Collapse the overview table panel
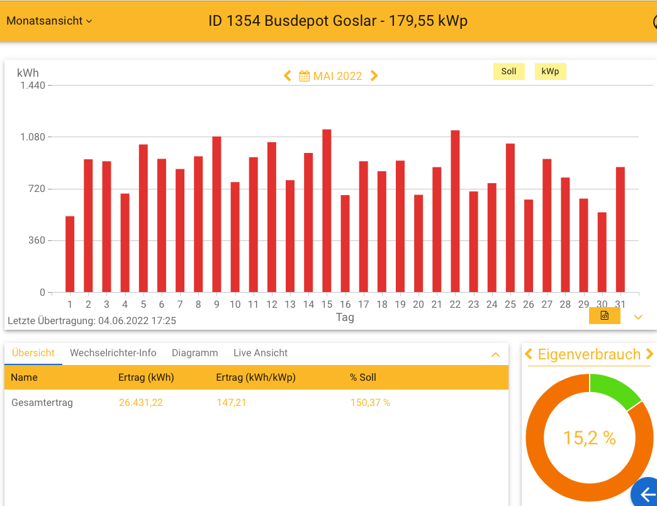 point(495,355)
